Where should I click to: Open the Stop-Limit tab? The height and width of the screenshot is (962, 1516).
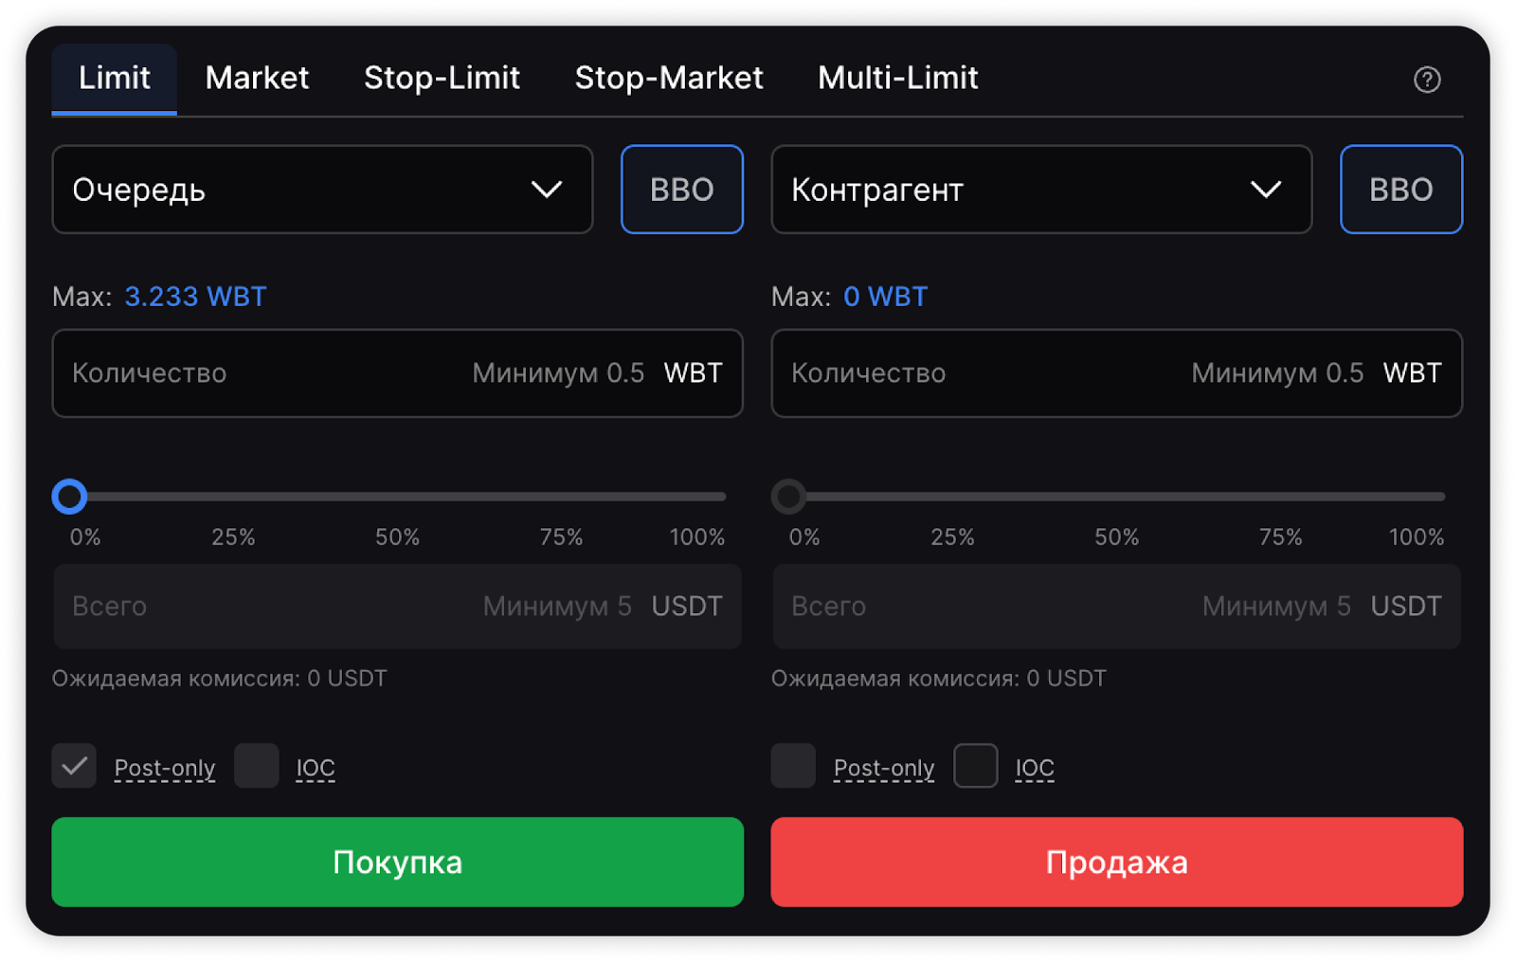pyautogui.click(x=442, y=78)
